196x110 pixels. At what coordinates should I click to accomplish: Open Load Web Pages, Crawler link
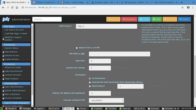tap(16, 34)
